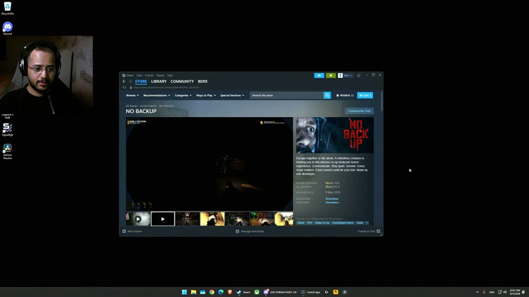Go to All Games breadcrumb

[x=131, y=106]
